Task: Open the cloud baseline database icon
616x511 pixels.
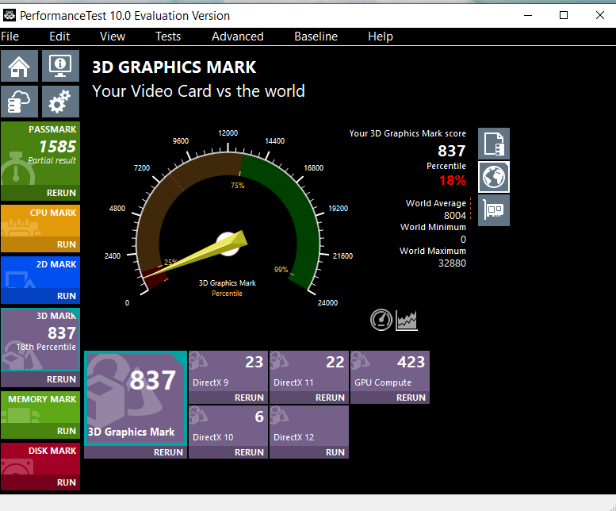Action: (19, 102)
